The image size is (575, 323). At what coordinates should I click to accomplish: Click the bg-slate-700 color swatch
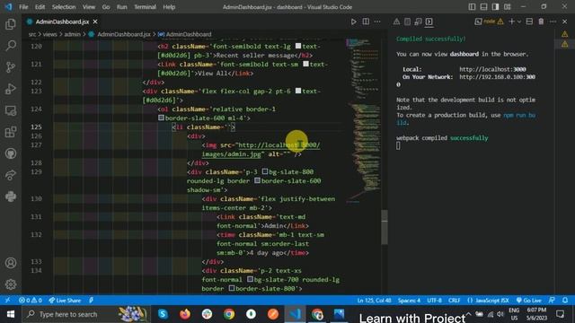pyautogui.click(x=250, y=279)
